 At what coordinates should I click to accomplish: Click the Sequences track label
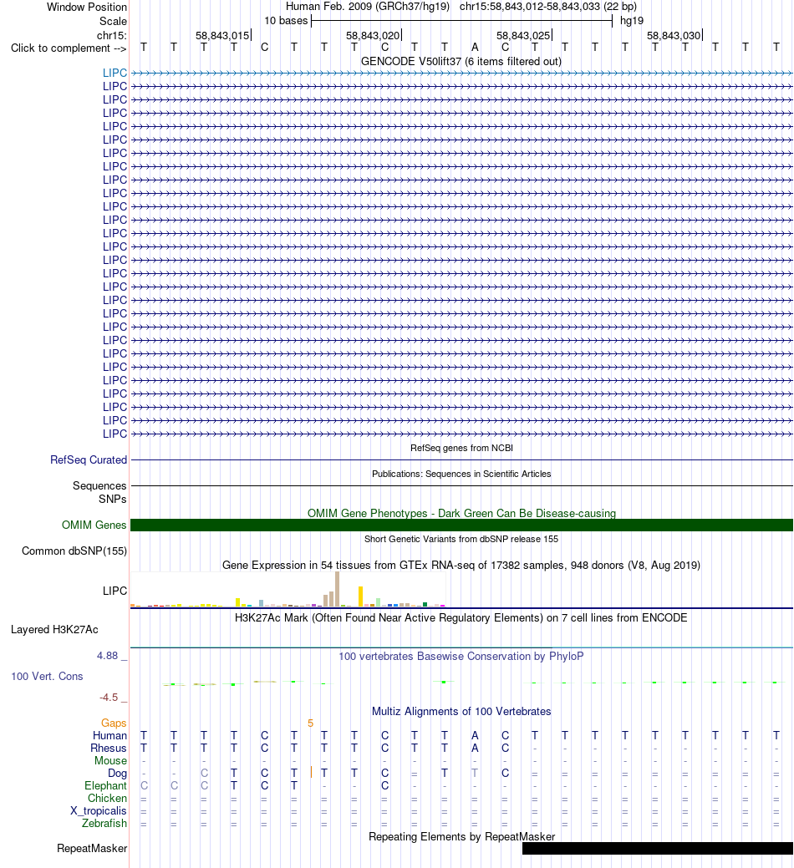99,485
